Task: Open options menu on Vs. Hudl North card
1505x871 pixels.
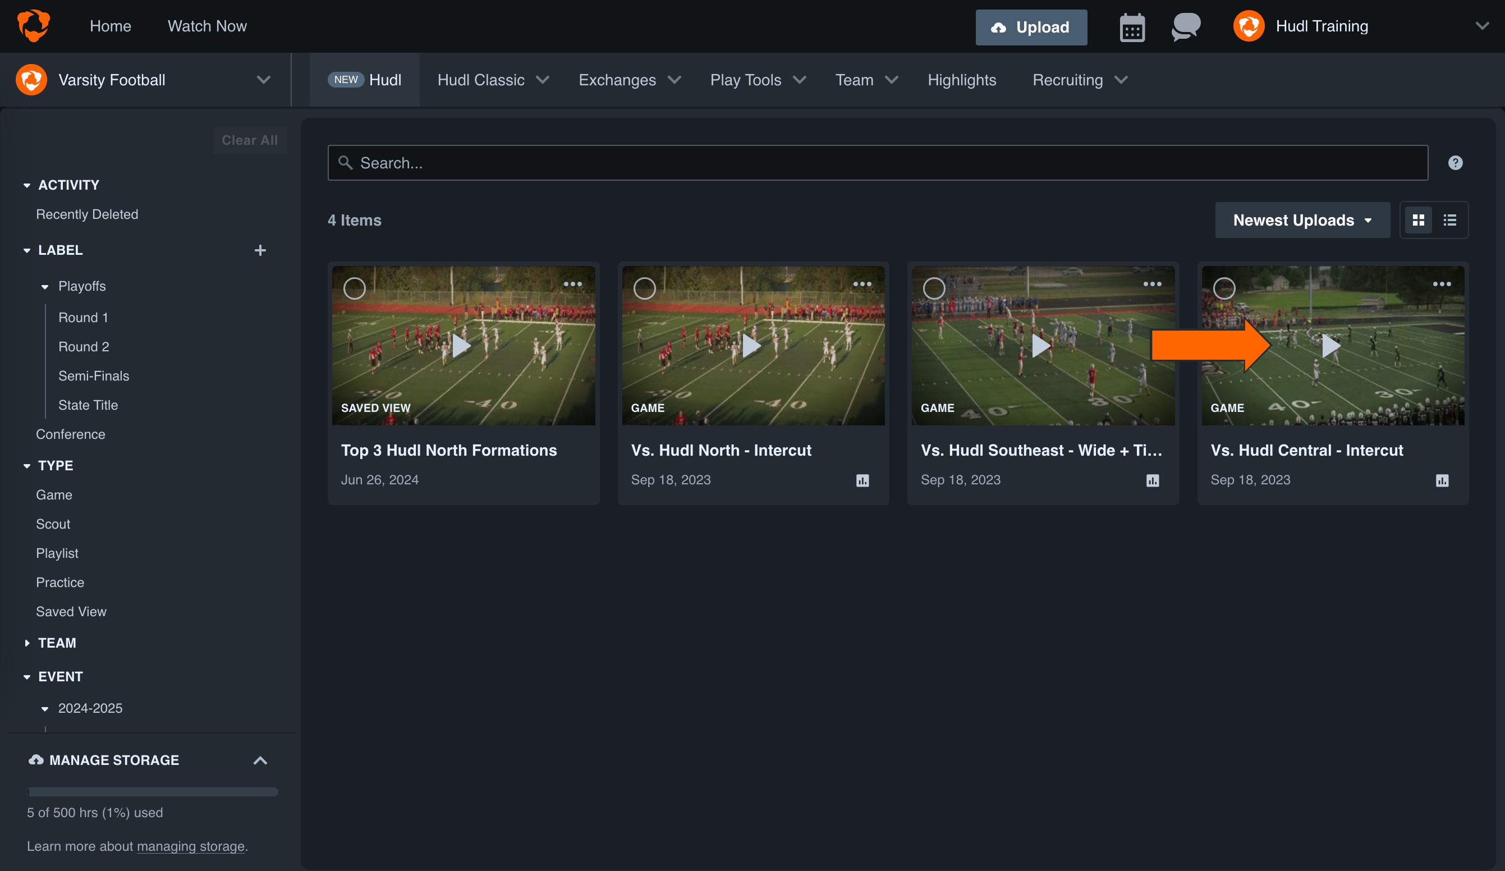Action: click(x=862, y=285)
